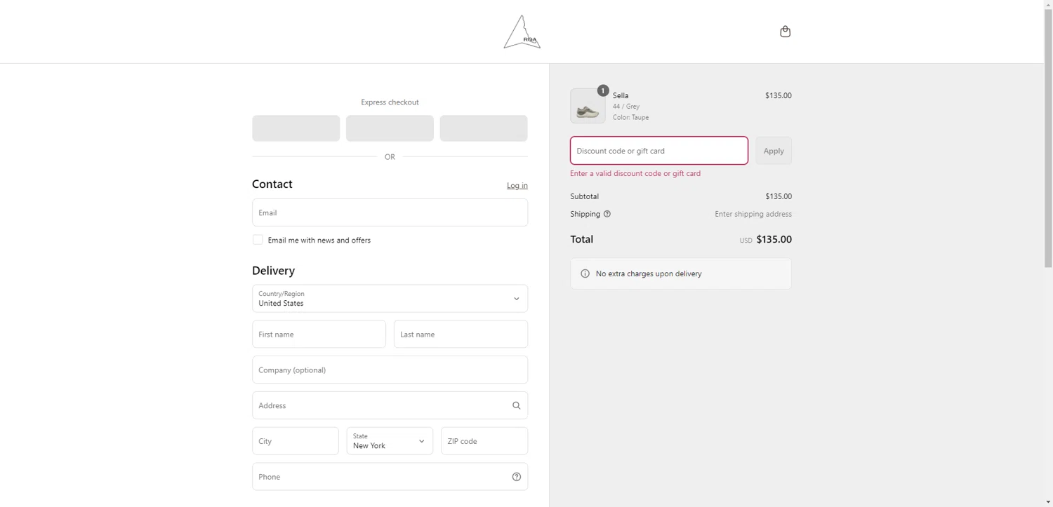Click the Subtotal label
1053x507 pixels.
tap(585, 196)
